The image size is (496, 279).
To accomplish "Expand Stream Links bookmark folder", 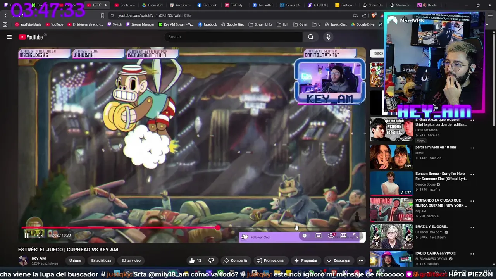I will 260,24.
